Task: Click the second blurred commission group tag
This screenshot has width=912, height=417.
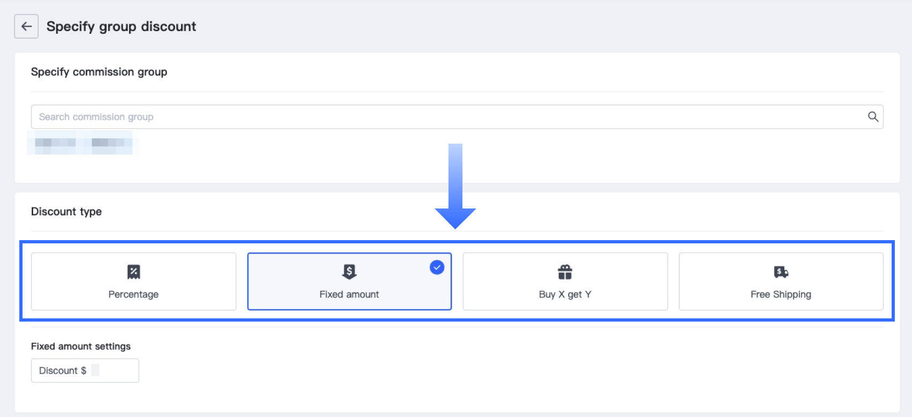Action: tap(108, 143)
